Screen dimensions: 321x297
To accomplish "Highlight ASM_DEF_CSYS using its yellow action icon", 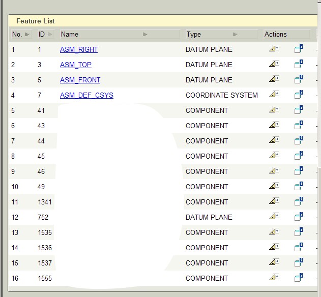I will pyautogui.click(x=274, y=95).
